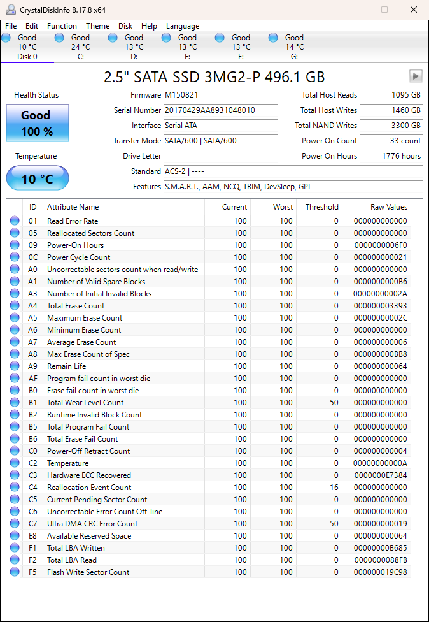The image size is (429, 622).
Task: Select the D: drive at 13 °C
Action: click(134, 47)
